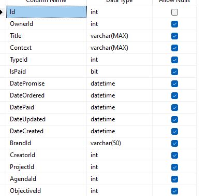
Task: Uncheck Allow Nulls for Context row
Action: 174,48
